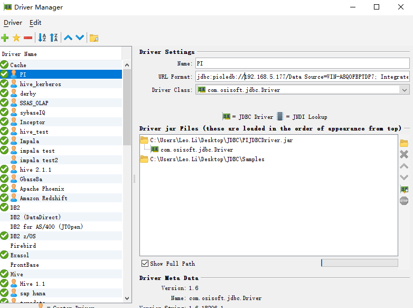Move jar entry down with gray arrow
This screenshot has height=308, width=413.
coord(404,178)
